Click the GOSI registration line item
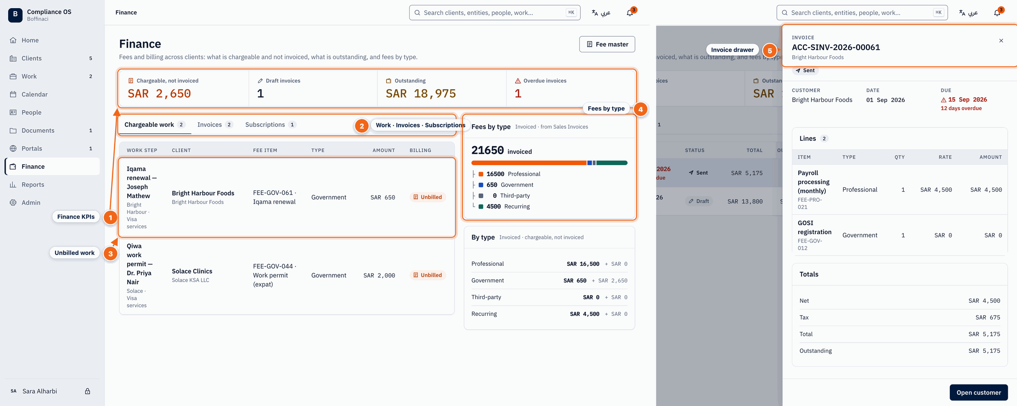Viewport: 1017px width, 406px height. pos(899,235)
